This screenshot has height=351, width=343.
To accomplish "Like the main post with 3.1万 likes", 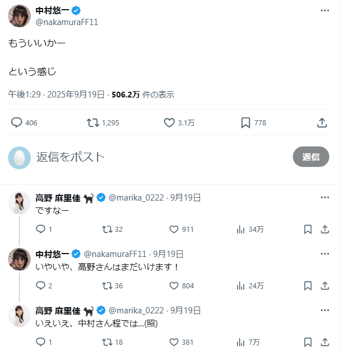I will tap(169, 123).
